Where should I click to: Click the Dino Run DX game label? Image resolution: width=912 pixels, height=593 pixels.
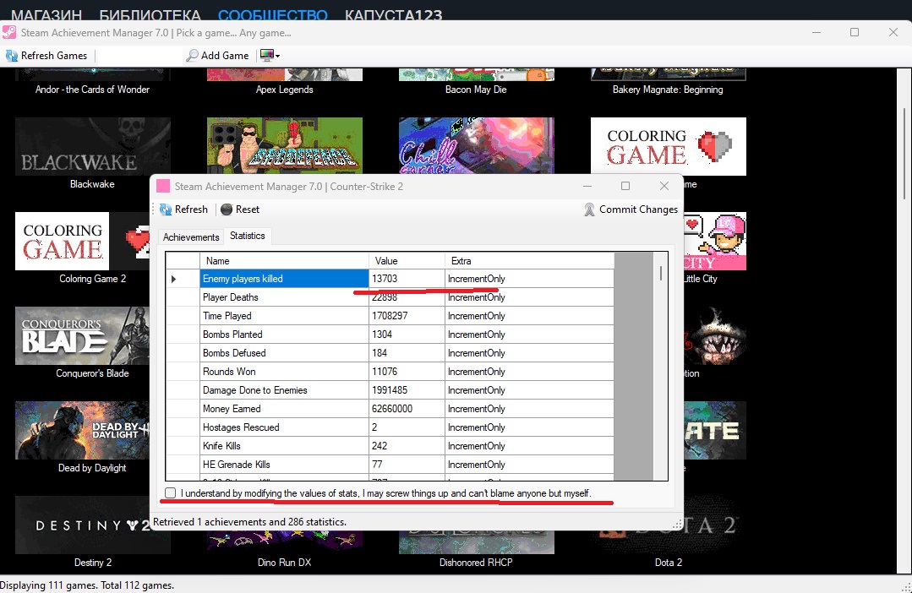[x=284, y=563]
